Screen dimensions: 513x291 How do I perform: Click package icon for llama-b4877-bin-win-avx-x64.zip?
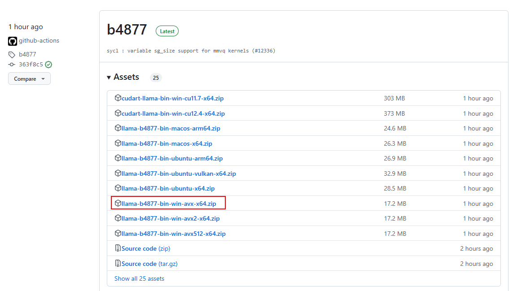coord(118,204)
